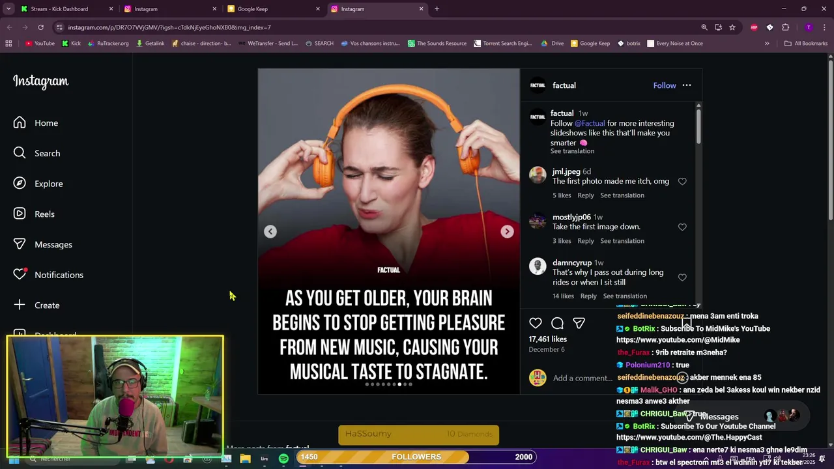Open post options three-dot menu

(x=687, y=85)
